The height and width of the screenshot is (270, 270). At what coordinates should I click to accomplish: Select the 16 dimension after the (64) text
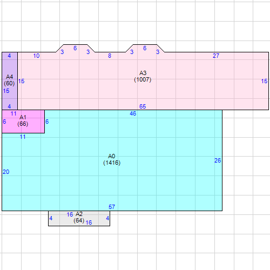coord(89,222)
